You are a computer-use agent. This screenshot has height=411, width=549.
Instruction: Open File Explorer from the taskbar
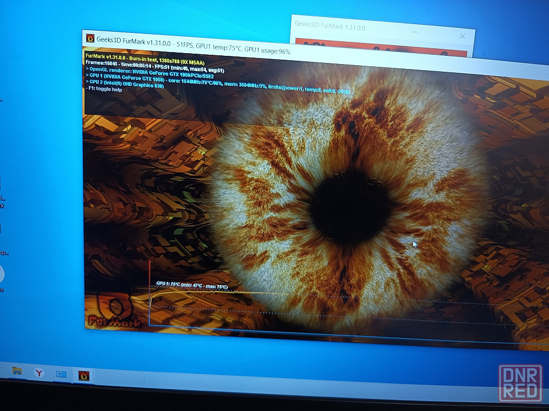tap(17, 371)
